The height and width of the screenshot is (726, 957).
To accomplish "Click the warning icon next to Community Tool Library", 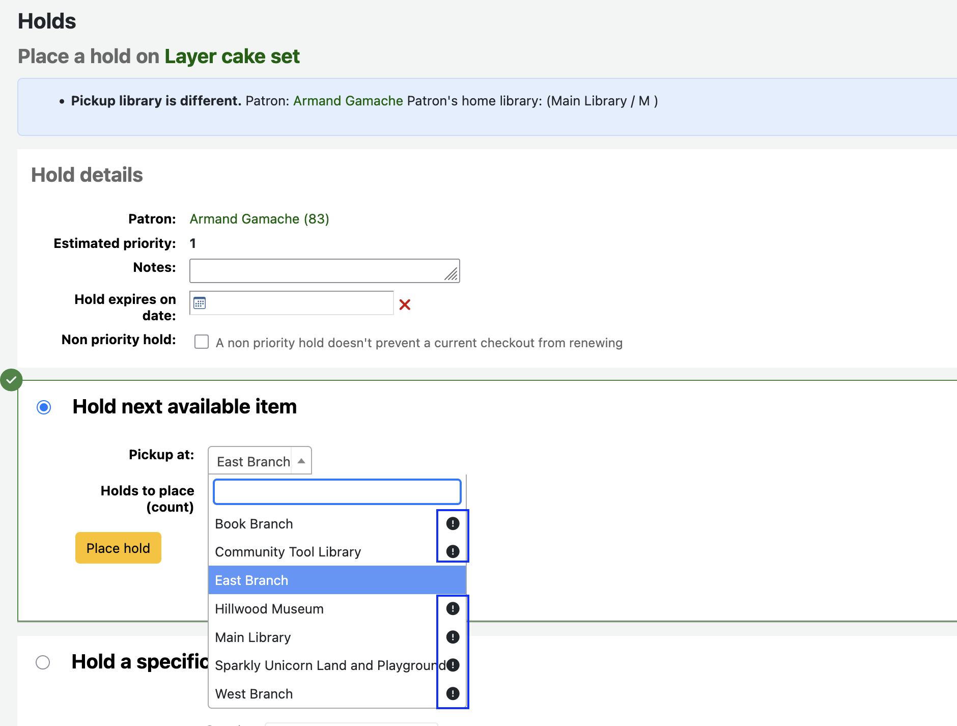I will click(x=453, y=551).
